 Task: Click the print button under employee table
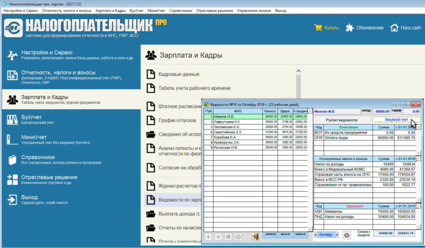click(x=238, y=237)
